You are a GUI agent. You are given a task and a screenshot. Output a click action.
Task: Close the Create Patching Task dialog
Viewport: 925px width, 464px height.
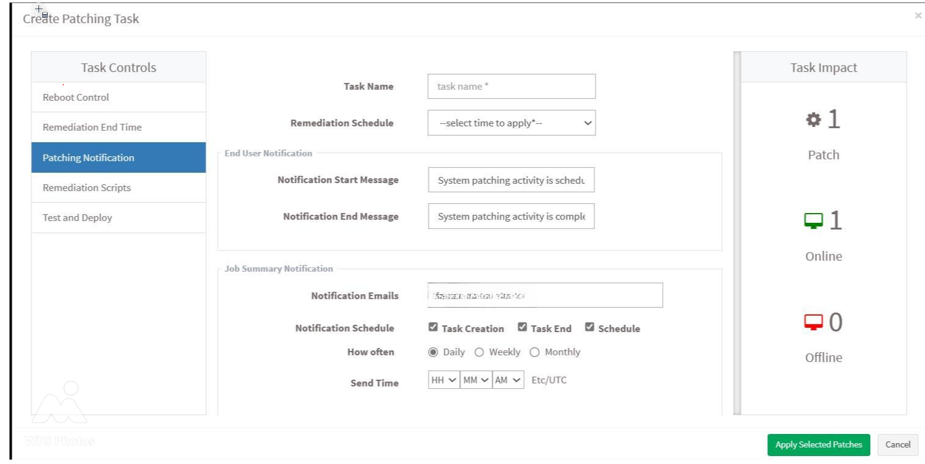pyautogui.click(x=918, y=16)
